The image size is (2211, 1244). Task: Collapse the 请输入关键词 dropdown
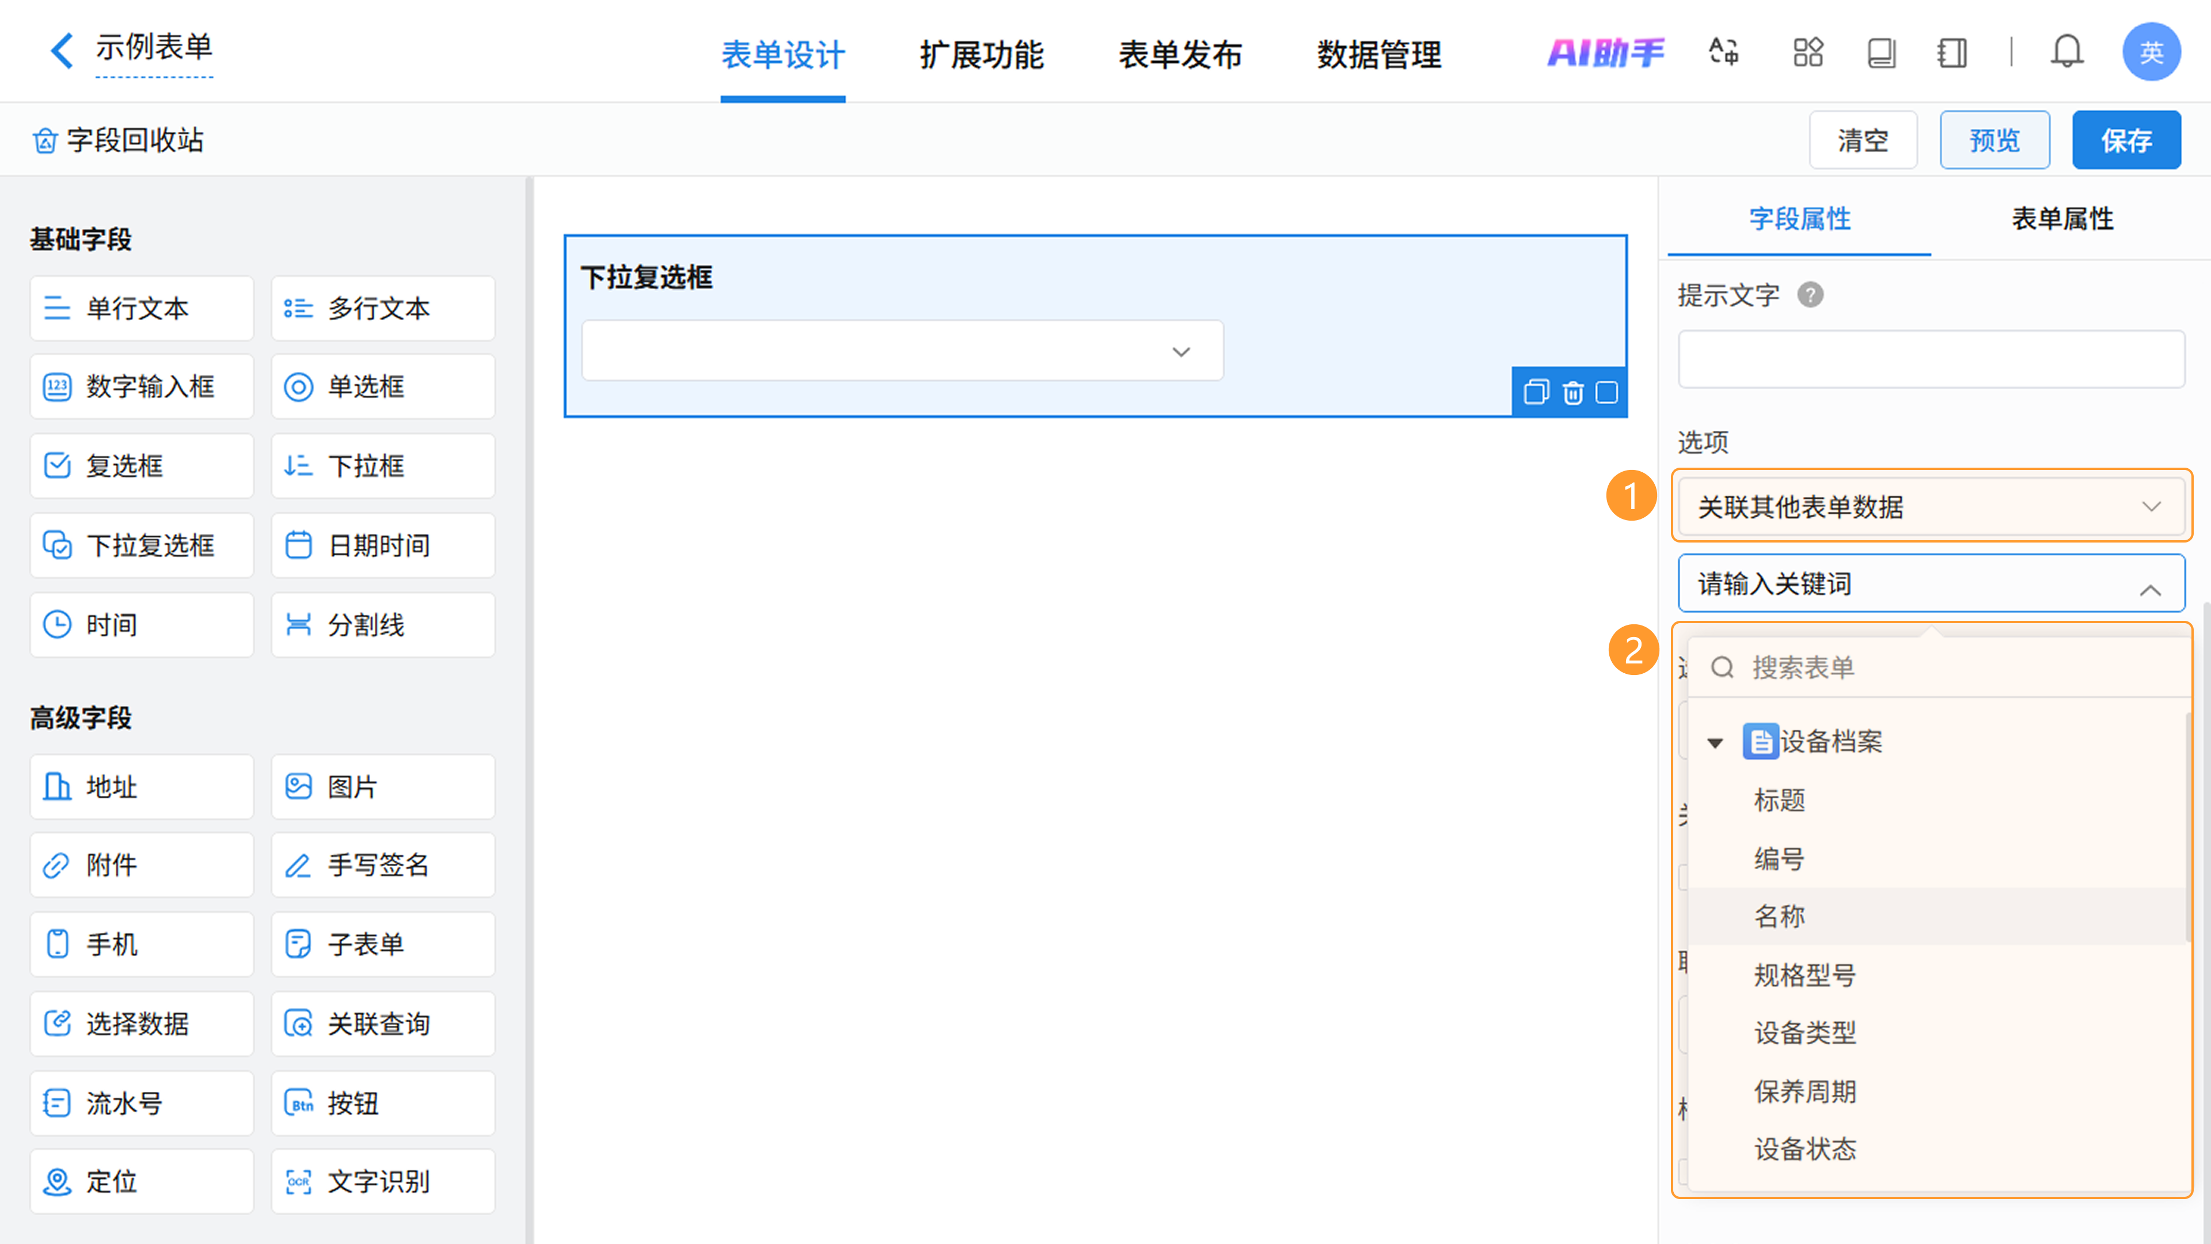click(2149, 591)
